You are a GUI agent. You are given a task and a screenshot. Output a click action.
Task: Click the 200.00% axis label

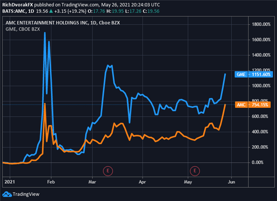tap(260, 147)
